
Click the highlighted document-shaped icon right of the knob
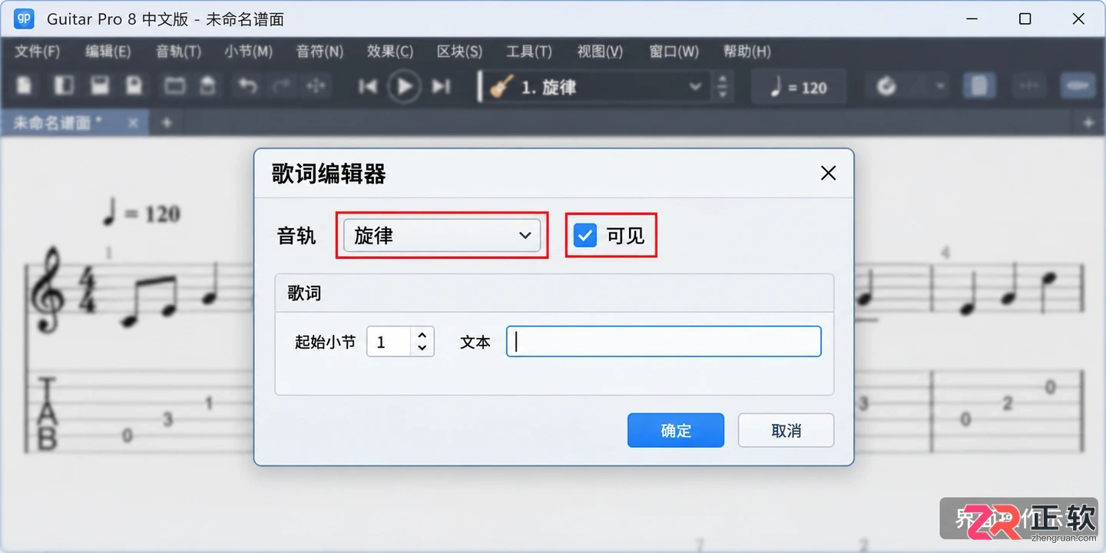(x=979, y=86)
